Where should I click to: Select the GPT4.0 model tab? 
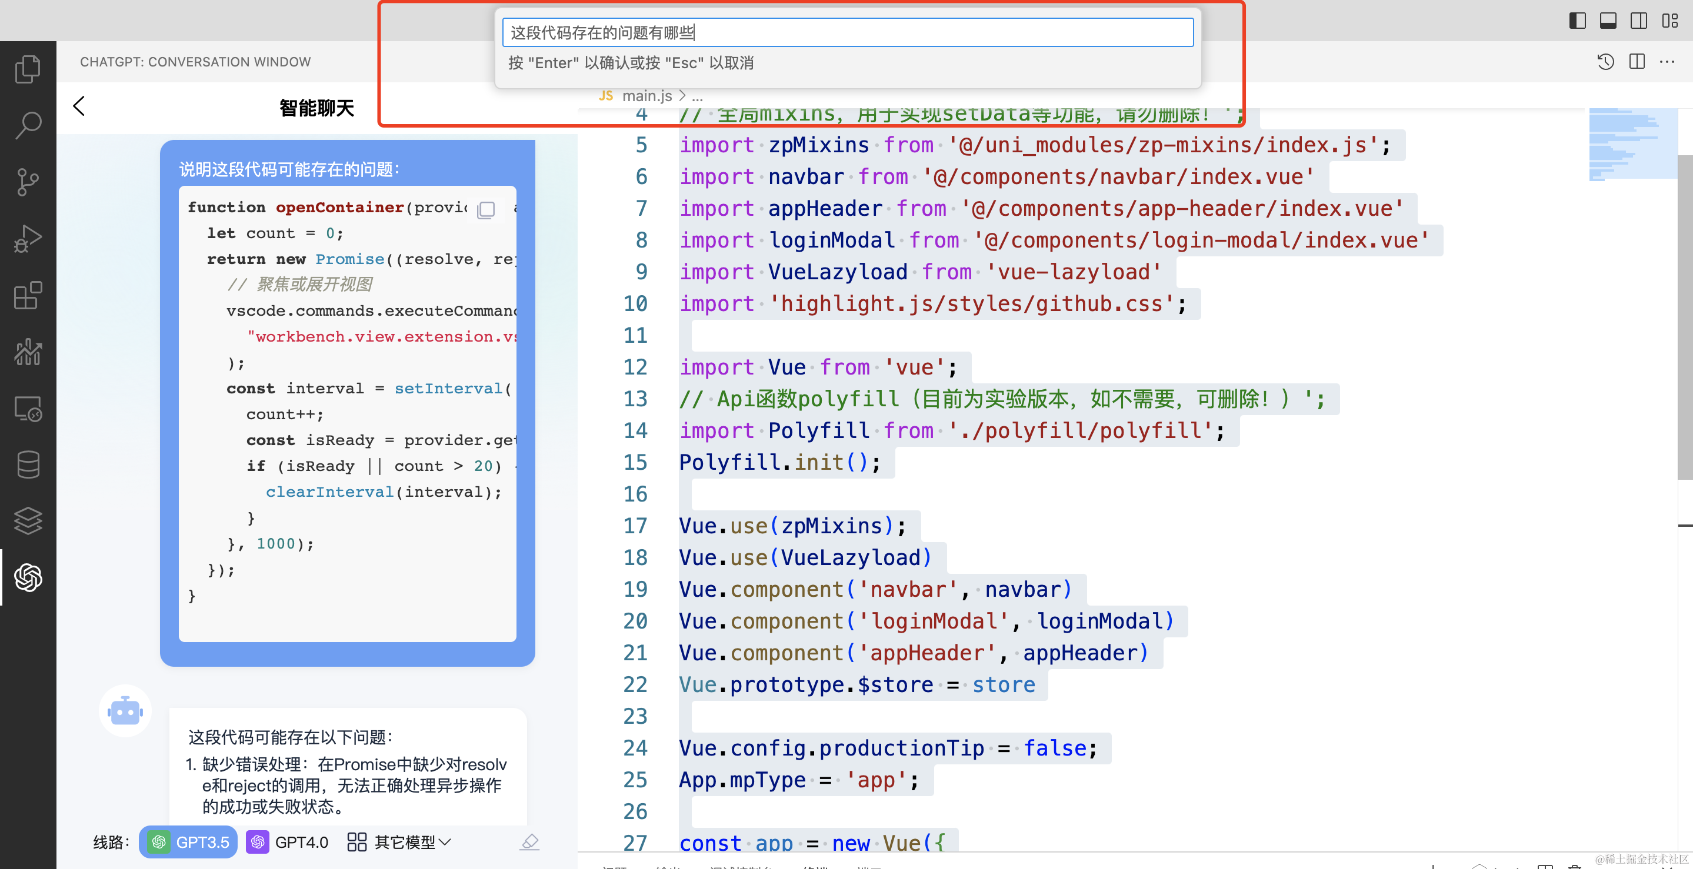click(288, 842)
